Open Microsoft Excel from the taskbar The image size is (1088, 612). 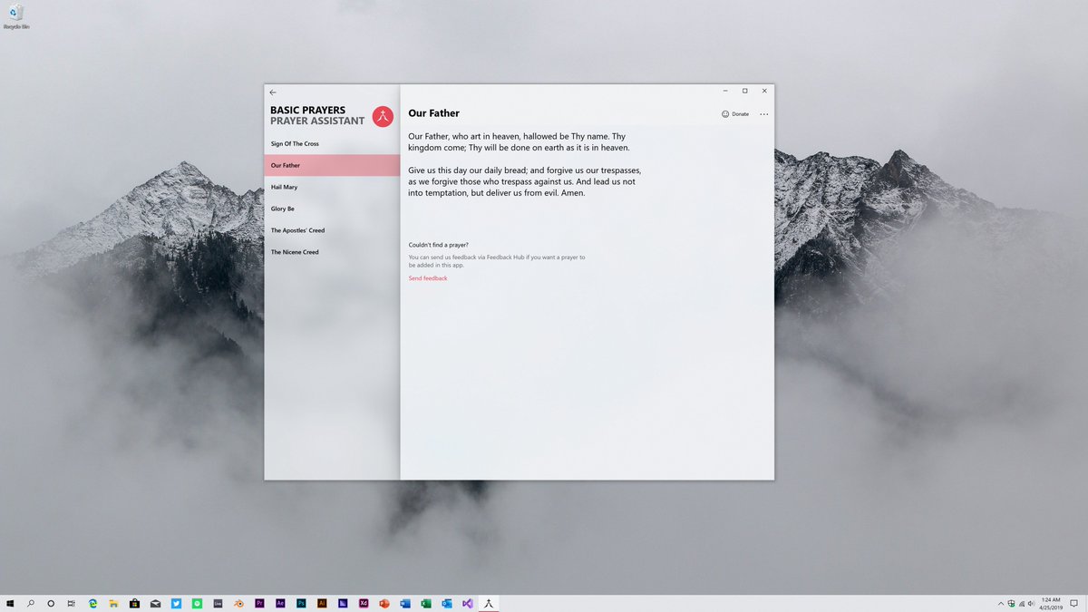point(426,603)
